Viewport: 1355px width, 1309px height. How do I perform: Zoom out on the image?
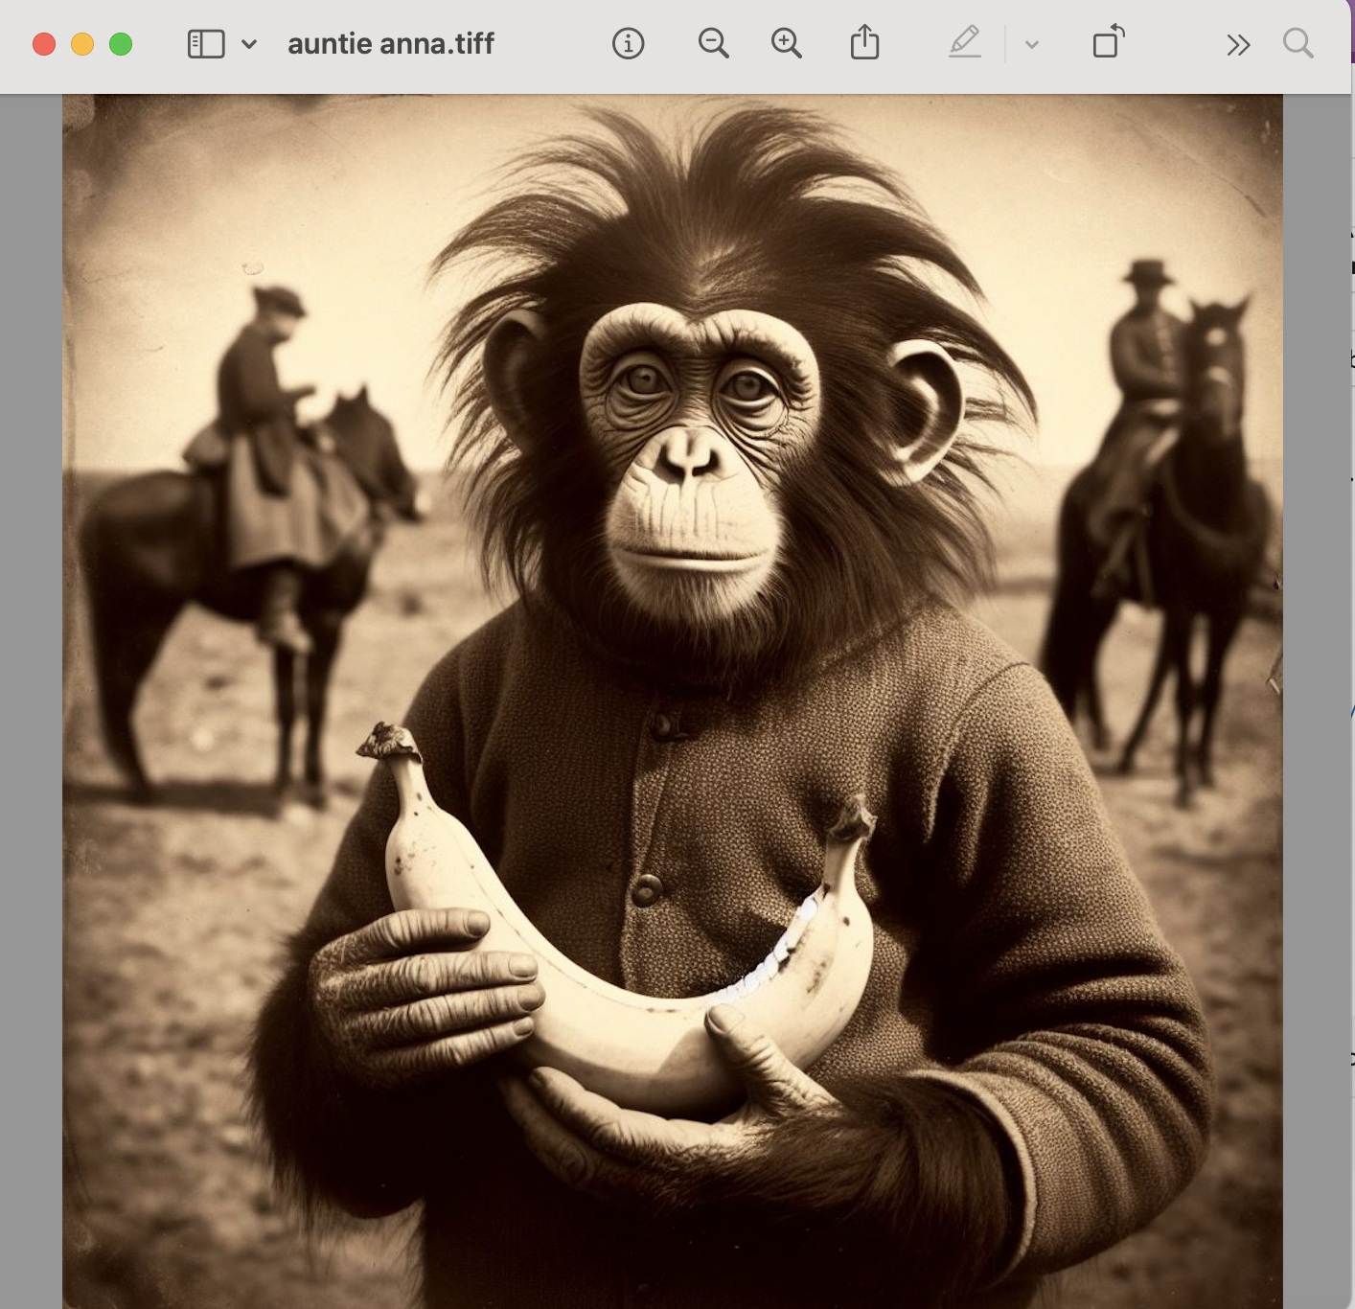point(713,43)
